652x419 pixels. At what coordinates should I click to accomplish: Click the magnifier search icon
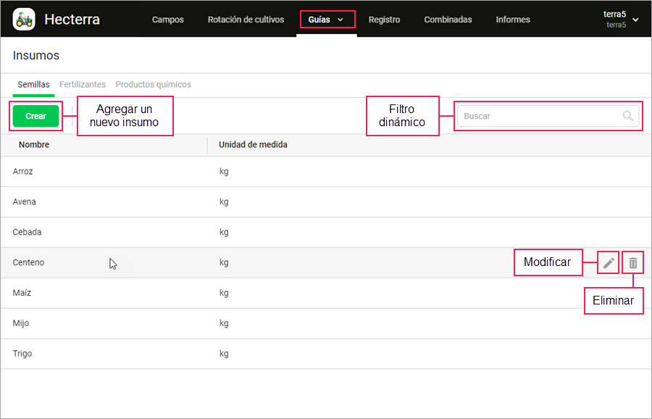(628, 116)
